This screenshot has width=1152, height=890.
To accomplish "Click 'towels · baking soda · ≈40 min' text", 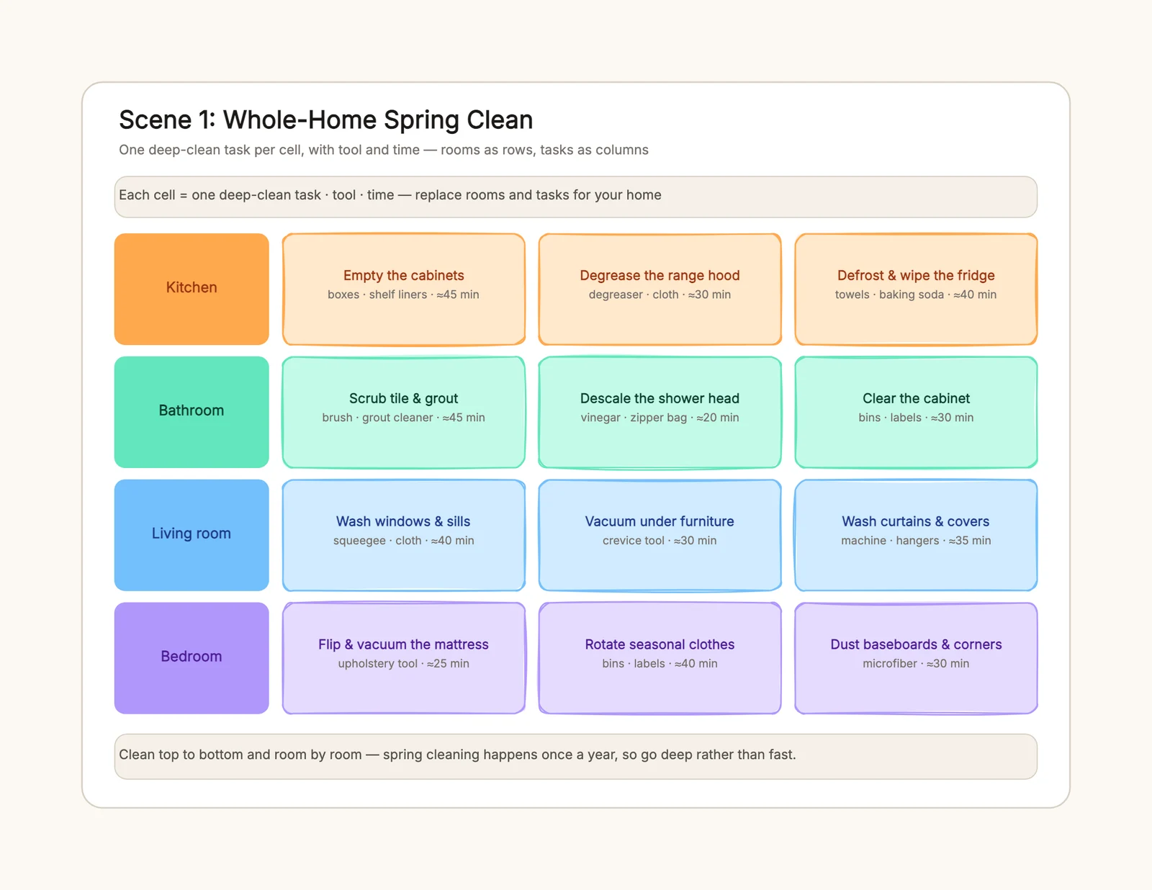I will click(x=916, y=295).
